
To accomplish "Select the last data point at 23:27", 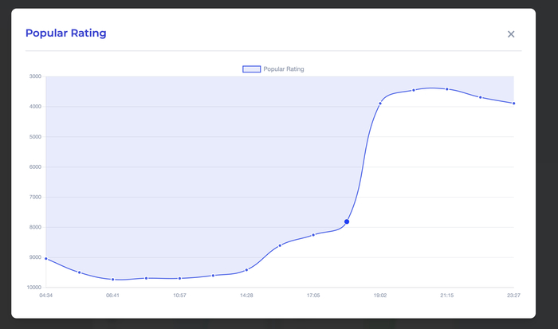I will tap(514, 104).
